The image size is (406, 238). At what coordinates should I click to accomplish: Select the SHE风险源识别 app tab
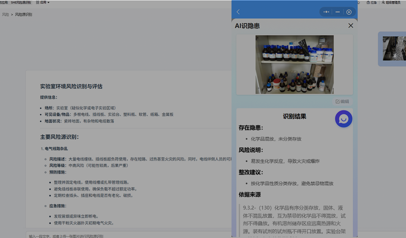click(x=20, y=2)
